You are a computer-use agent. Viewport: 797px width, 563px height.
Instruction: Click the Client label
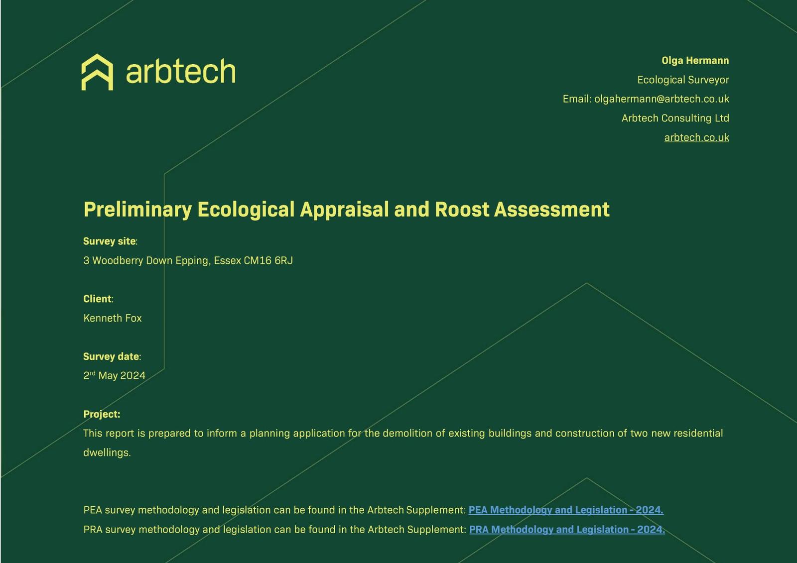(x=98, y=299)
